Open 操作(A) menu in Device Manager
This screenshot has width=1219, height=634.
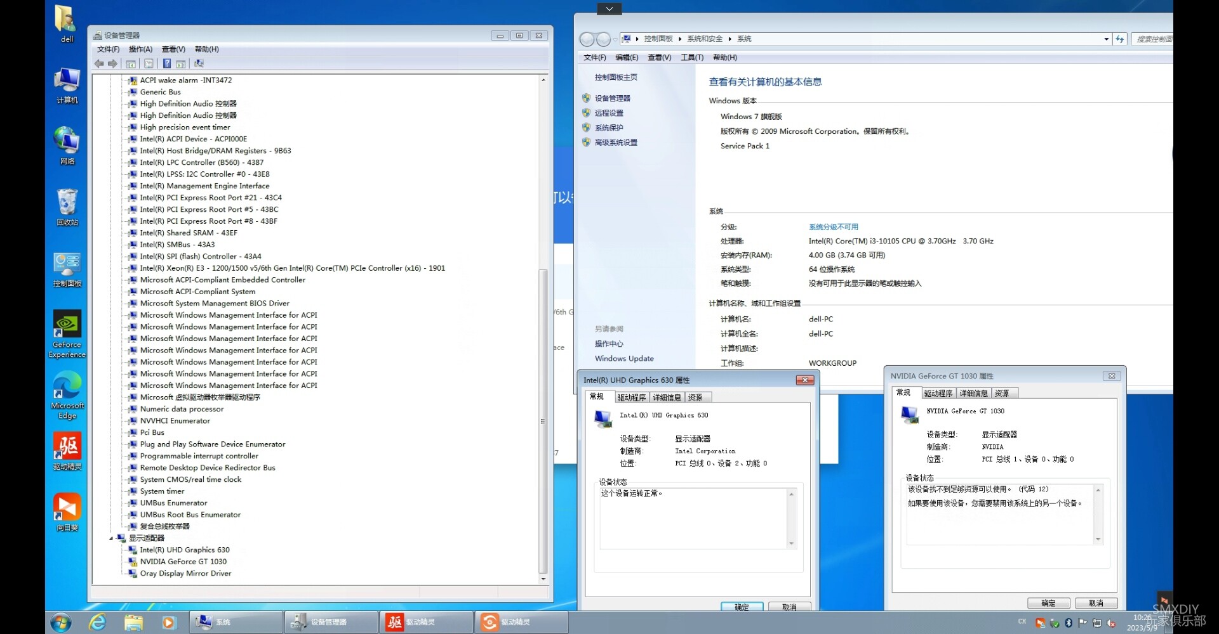[140, 49]
